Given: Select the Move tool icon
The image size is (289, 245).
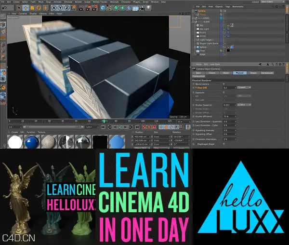Looking at the screenshot, I should point(26,8).
